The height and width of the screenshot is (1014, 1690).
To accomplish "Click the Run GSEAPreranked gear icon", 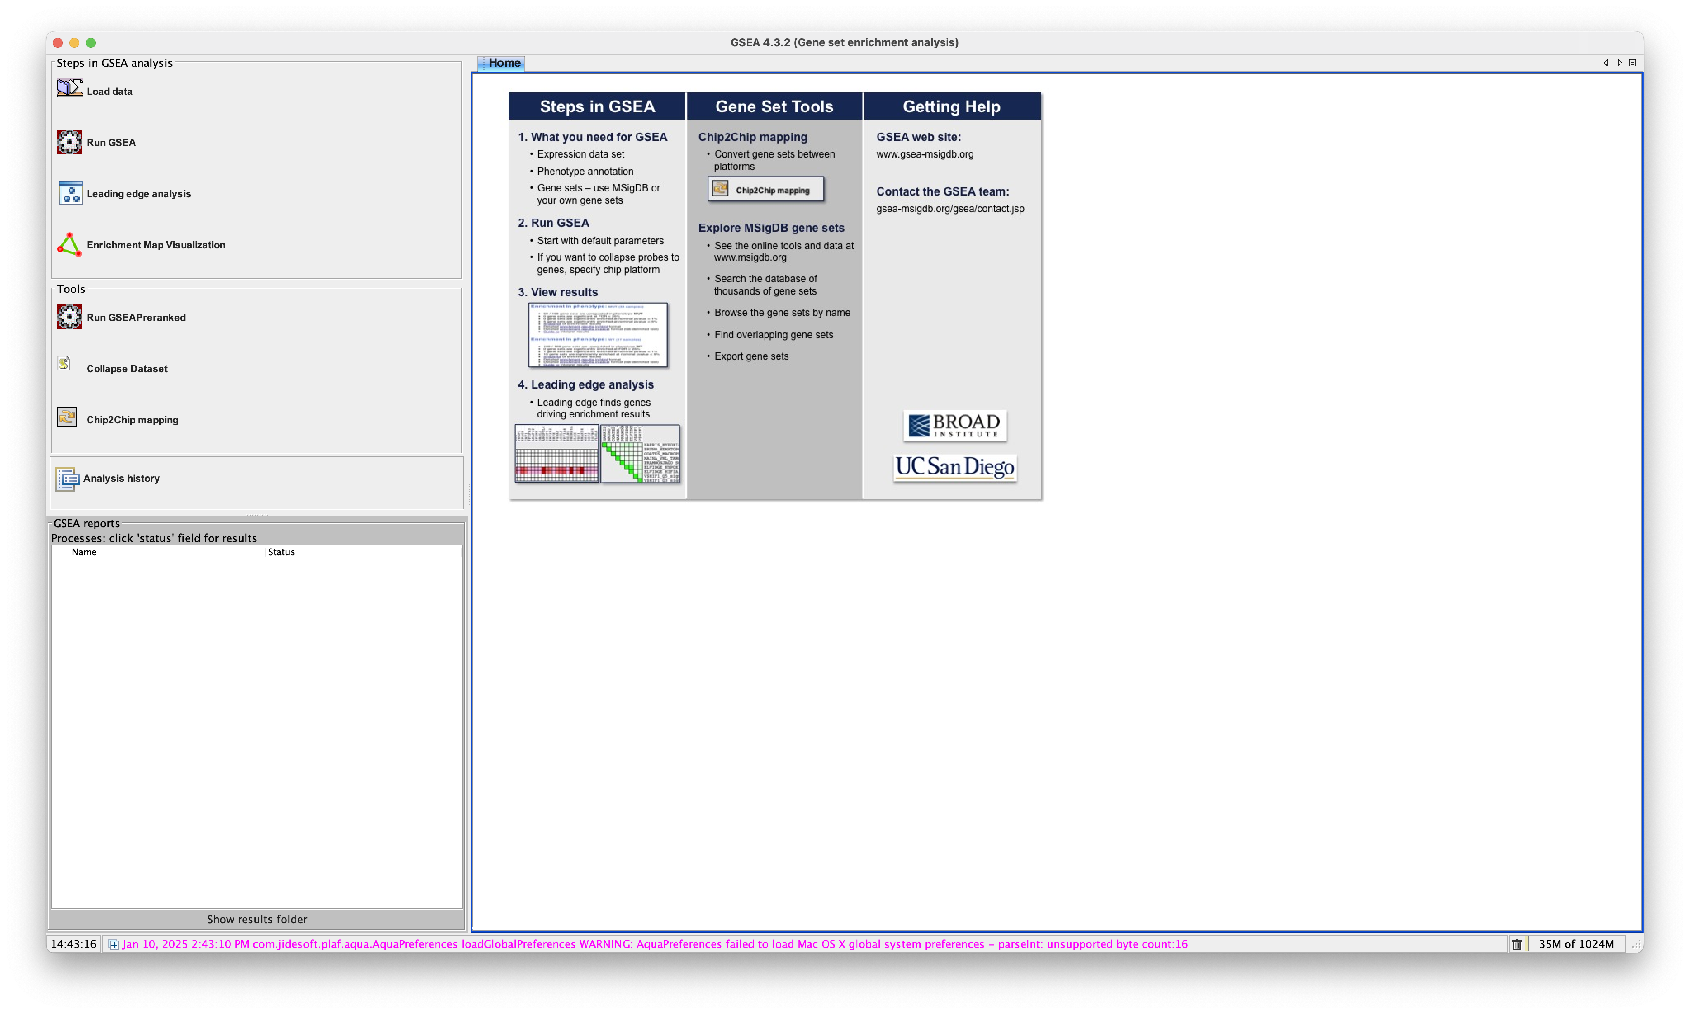I will point(69,317).
